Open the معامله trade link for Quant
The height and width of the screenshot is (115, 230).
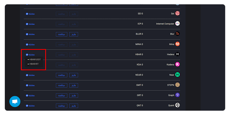click(x=30, y=106)
